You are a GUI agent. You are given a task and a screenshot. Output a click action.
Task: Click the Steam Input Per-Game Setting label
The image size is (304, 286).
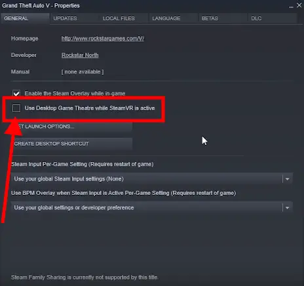pyautogui.click(x=83, y=164)
